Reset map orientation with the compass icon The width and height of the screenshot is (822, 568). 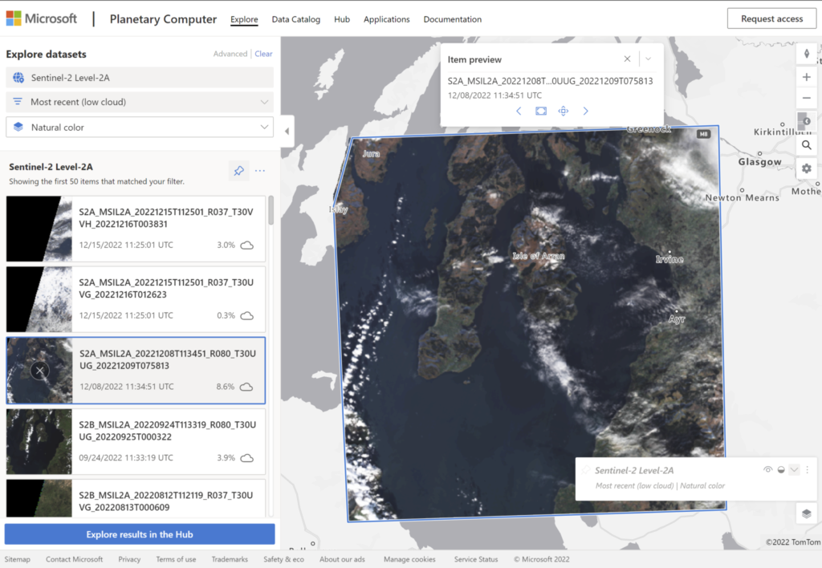[x=807, y=55]
